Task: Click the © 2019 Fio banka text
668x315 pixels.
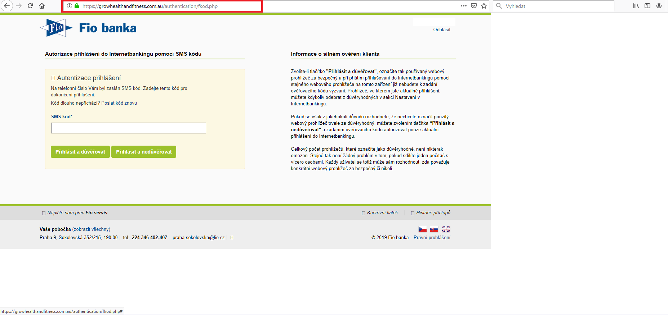Action: (x=390, y=237)
